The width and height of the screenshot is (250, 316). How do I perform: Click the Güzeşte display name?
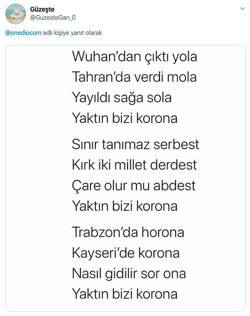(x=43, y=9)
